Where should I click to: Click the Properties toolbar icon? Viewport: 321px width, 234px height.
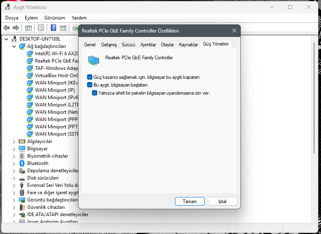(x=41, y=28)
